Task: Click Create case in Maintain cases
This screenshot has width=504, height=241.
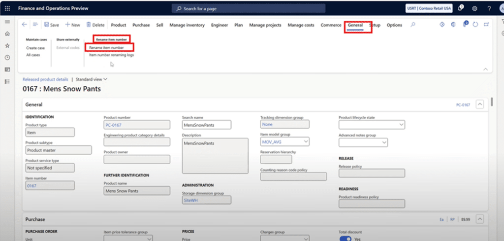Action: coord(35,48)
